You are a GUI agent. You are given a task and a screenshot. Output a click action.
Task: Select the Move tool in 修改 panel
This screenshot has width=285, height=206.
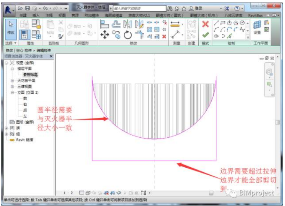pyautogui.click(x=104, y=35)
